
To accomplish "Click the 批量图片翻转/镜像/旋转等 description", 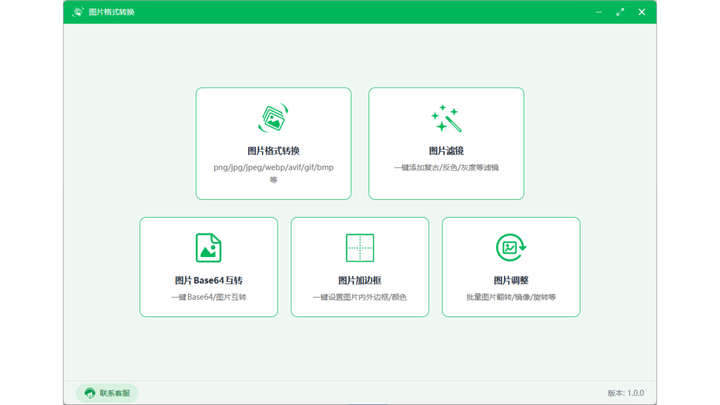I will pyautogui.click(x=511, y=296).
